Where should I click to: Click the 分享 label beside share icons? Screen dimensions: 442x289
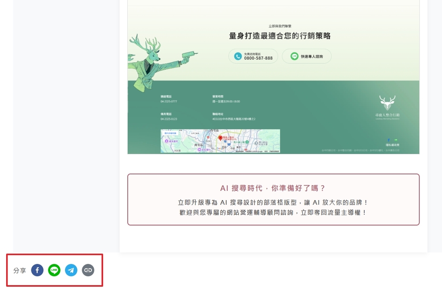(19, 270)
